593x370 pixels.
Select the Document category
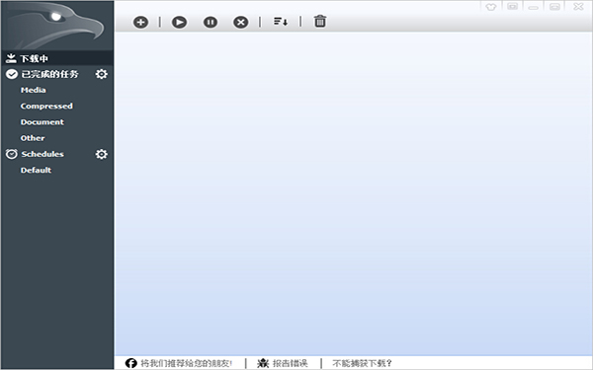(42, 122)
